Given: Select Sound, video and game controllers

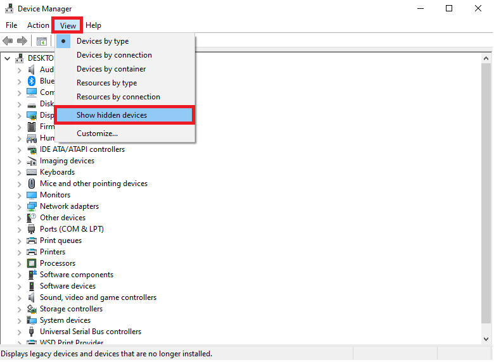Looking at the screenshot, I should coord(98,297).
